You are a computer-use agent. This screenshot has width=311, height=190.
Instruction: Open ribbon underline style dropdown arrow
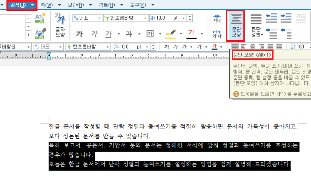click(119, 34)
